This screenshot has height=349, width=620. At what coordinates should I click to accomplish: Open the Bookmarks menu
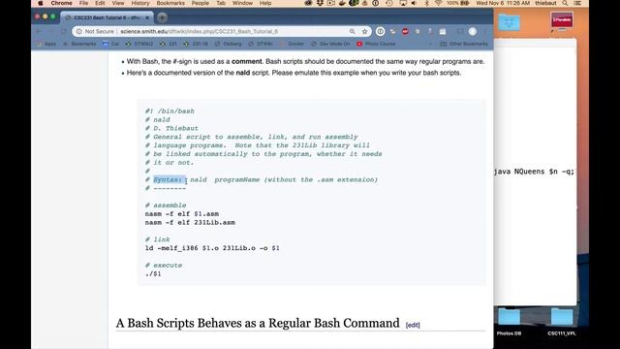pos(170,3)
